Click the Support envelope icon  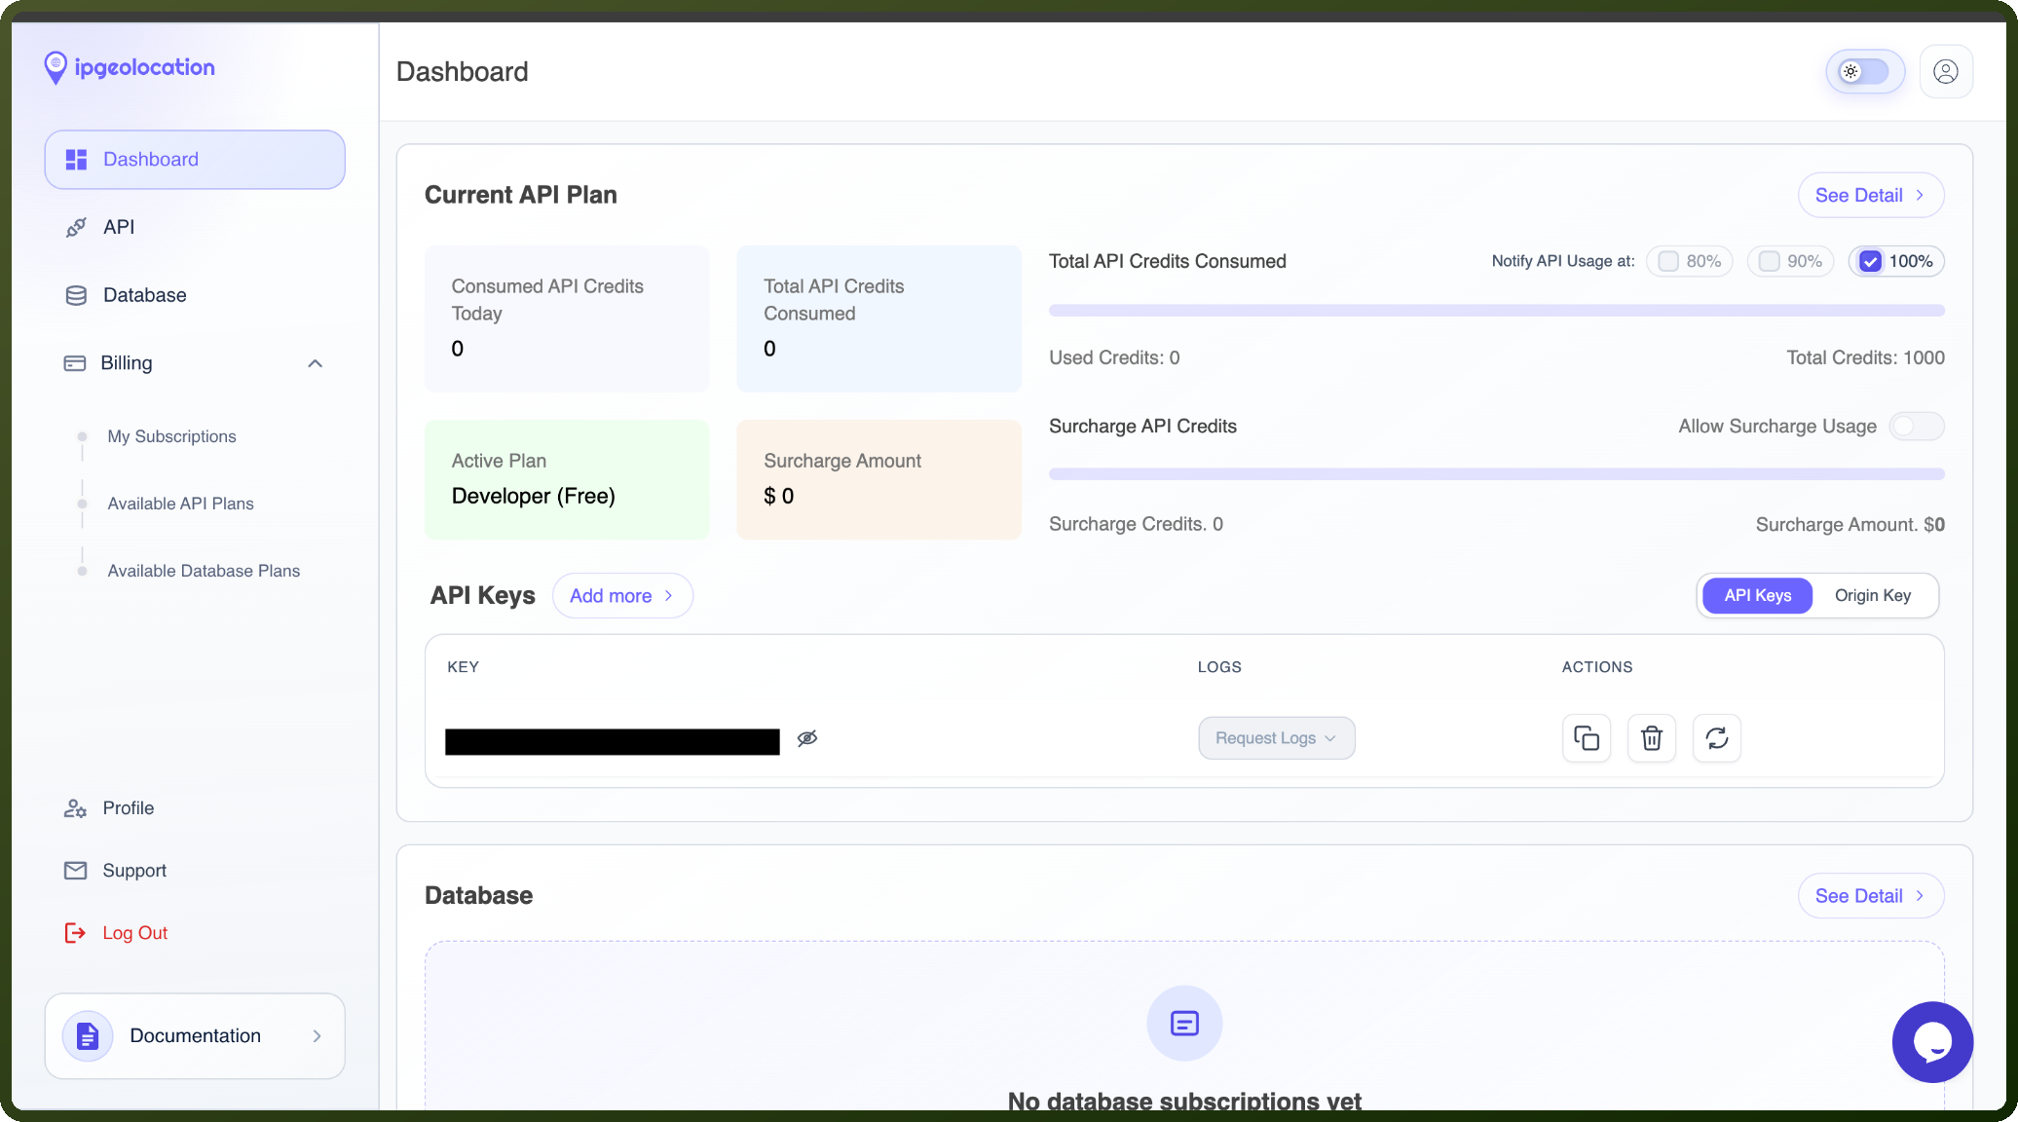75,871
